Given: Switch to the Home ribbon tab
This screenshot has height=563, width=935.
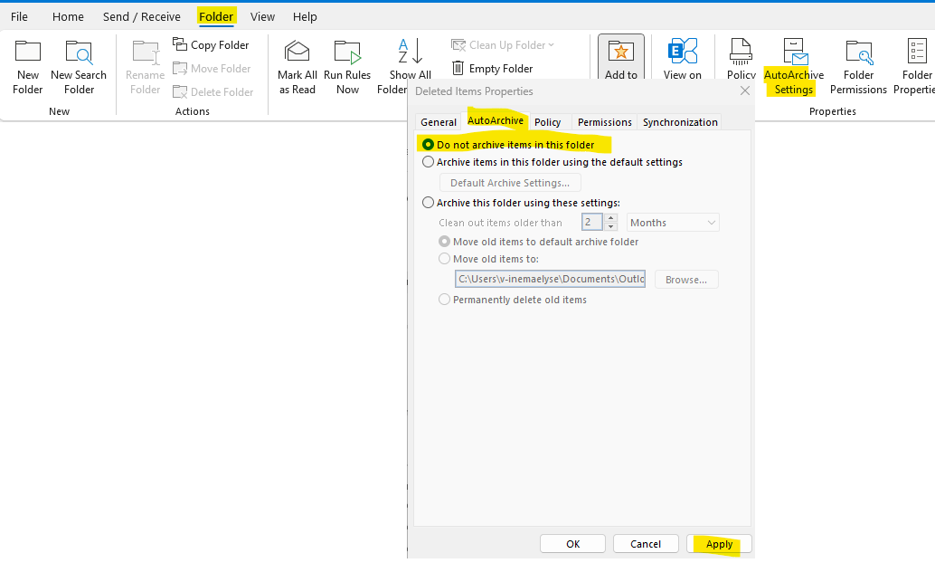Looking at the screenshot, I should [68, 16].
